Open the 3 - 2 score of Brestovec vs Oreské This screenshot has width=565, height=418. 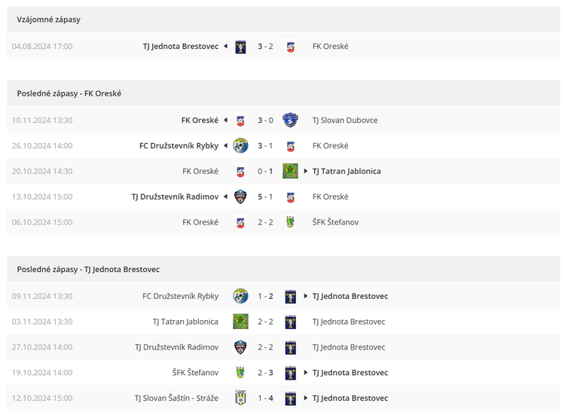(x=265, y=47)
